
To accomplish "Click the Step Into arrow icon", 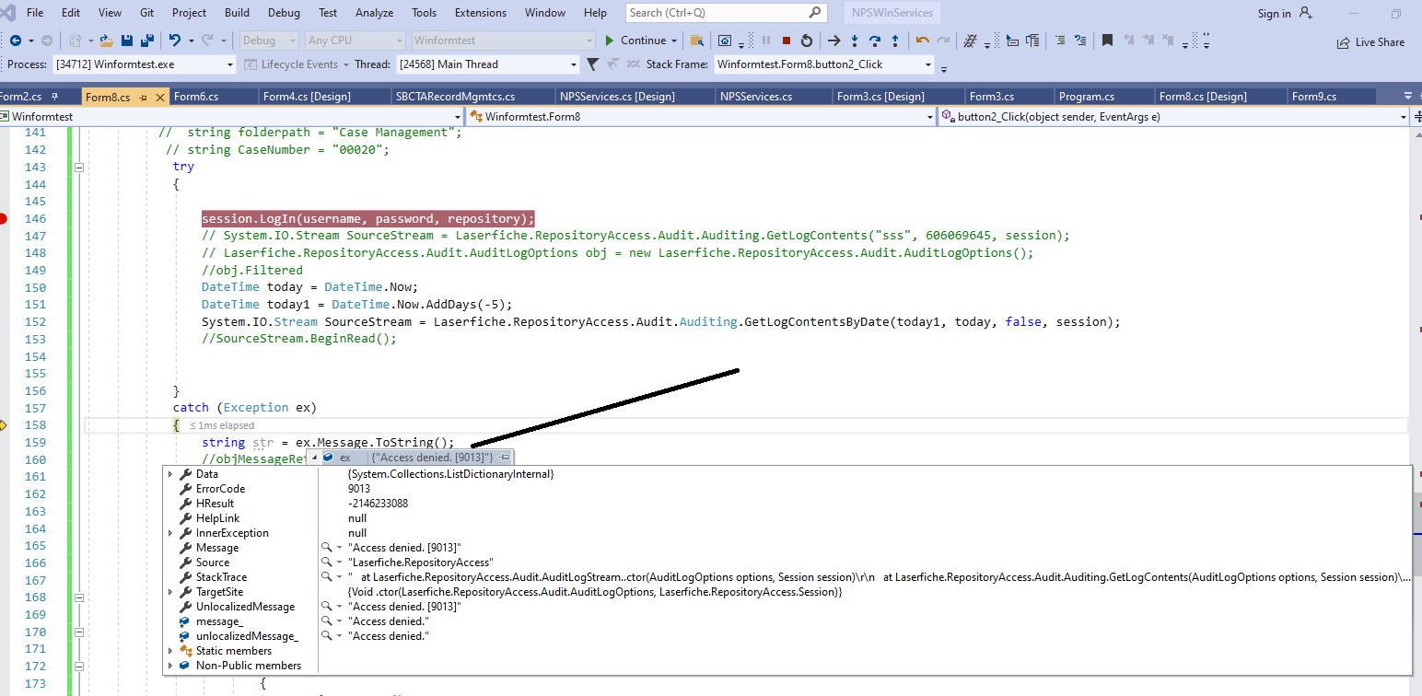I will [x=855, y=41].
